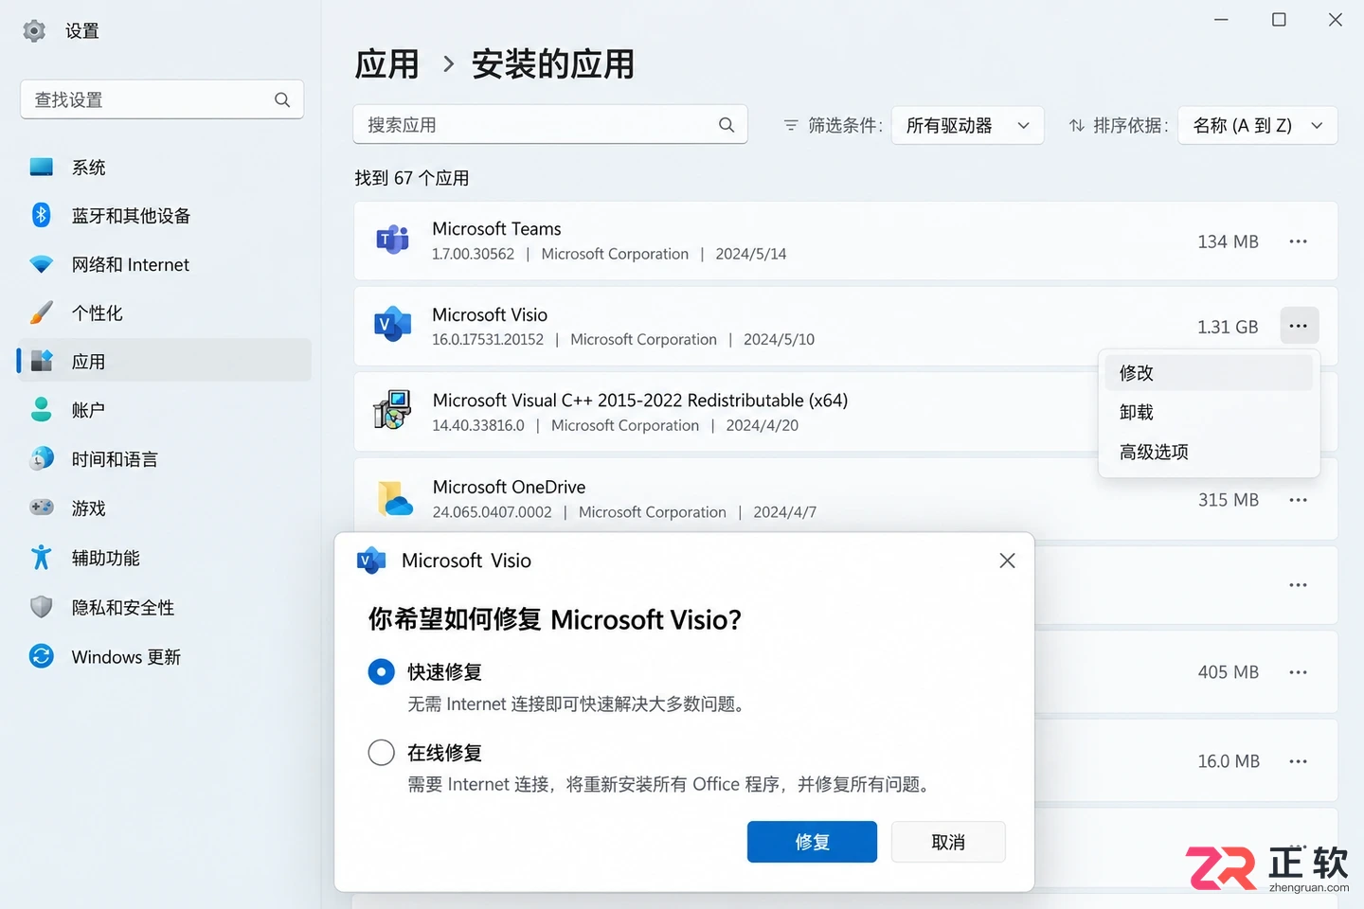Open 游戏 settings
The image size is (1364, 909).
[x=164, y=508]
